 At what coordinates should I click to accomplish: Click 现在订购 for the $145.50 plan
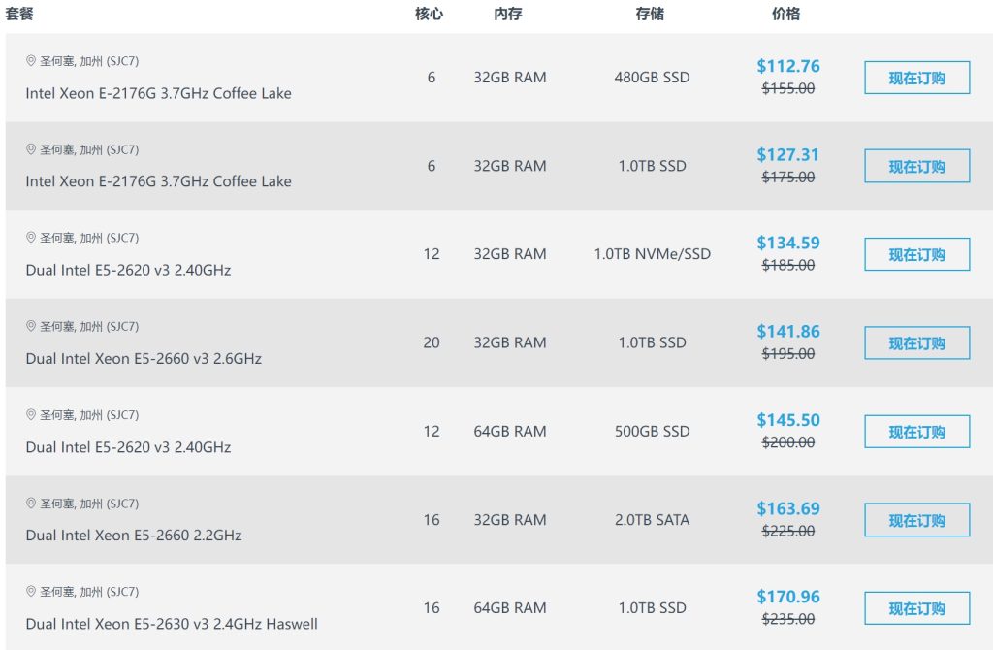pos(916,432)
